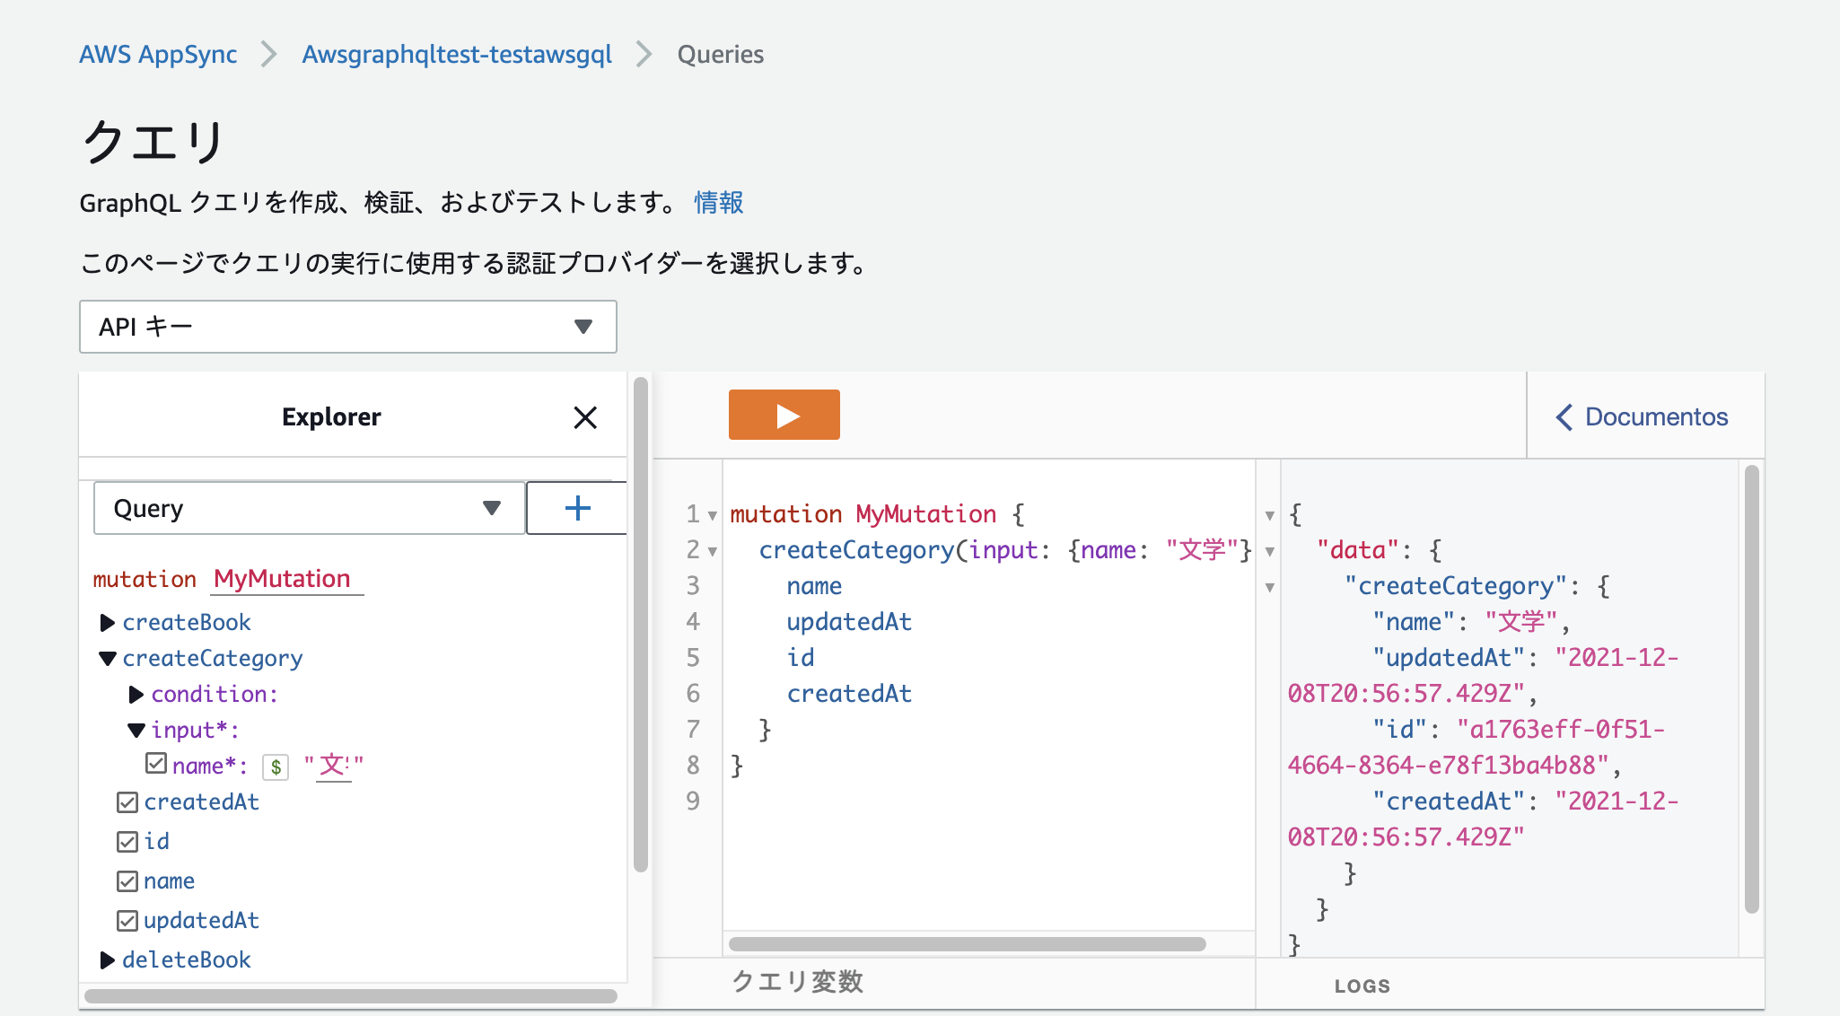Collapse the createCategory mutation
The image size is (1840, 1016).
[x=108, y=658]
